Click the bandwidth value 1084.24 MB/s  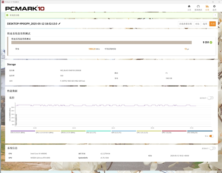coord(94,49)
